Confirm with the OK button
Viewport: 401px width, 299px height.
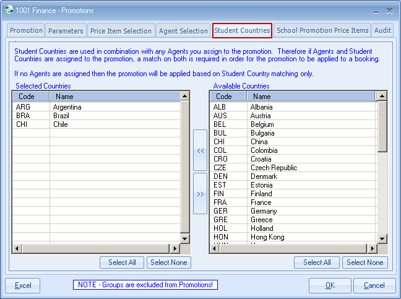pos(330,285)
